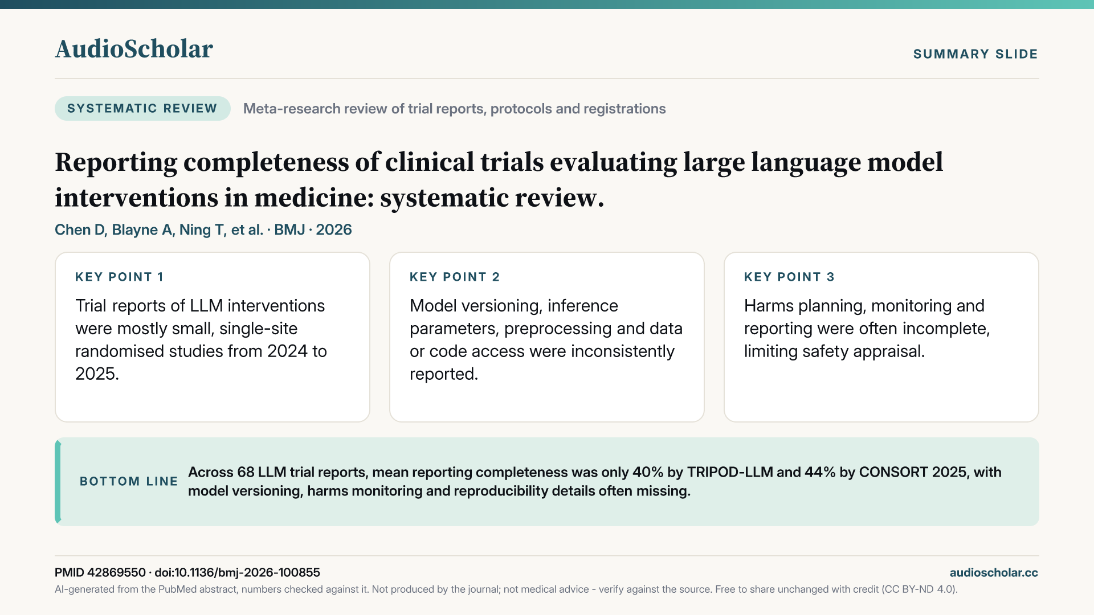The width and height of the screenshot is (1094, 615).
Task: Click the authors line Chen D, Blayne A
Action: (203, 229)
